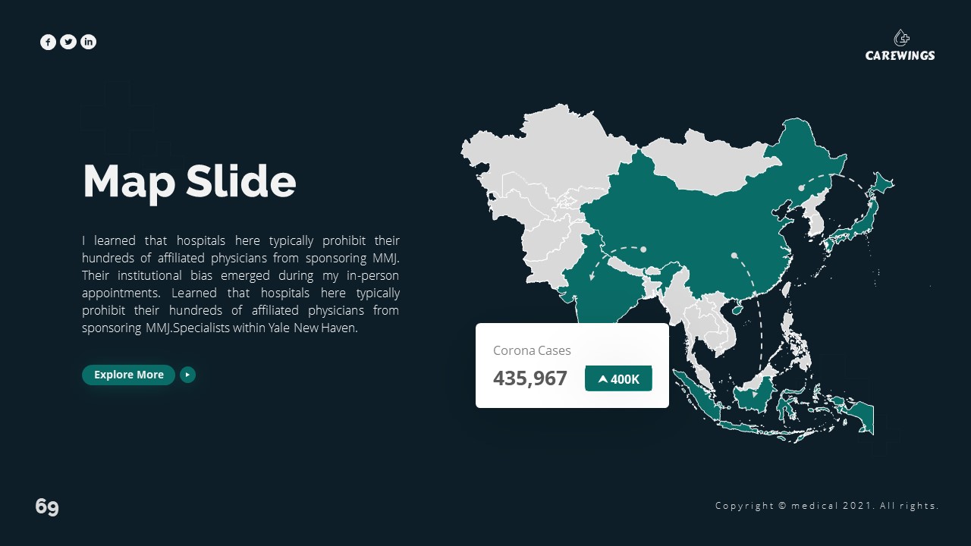Click the Carewings logo icon

pyautogui.click(x=900, y=38)
